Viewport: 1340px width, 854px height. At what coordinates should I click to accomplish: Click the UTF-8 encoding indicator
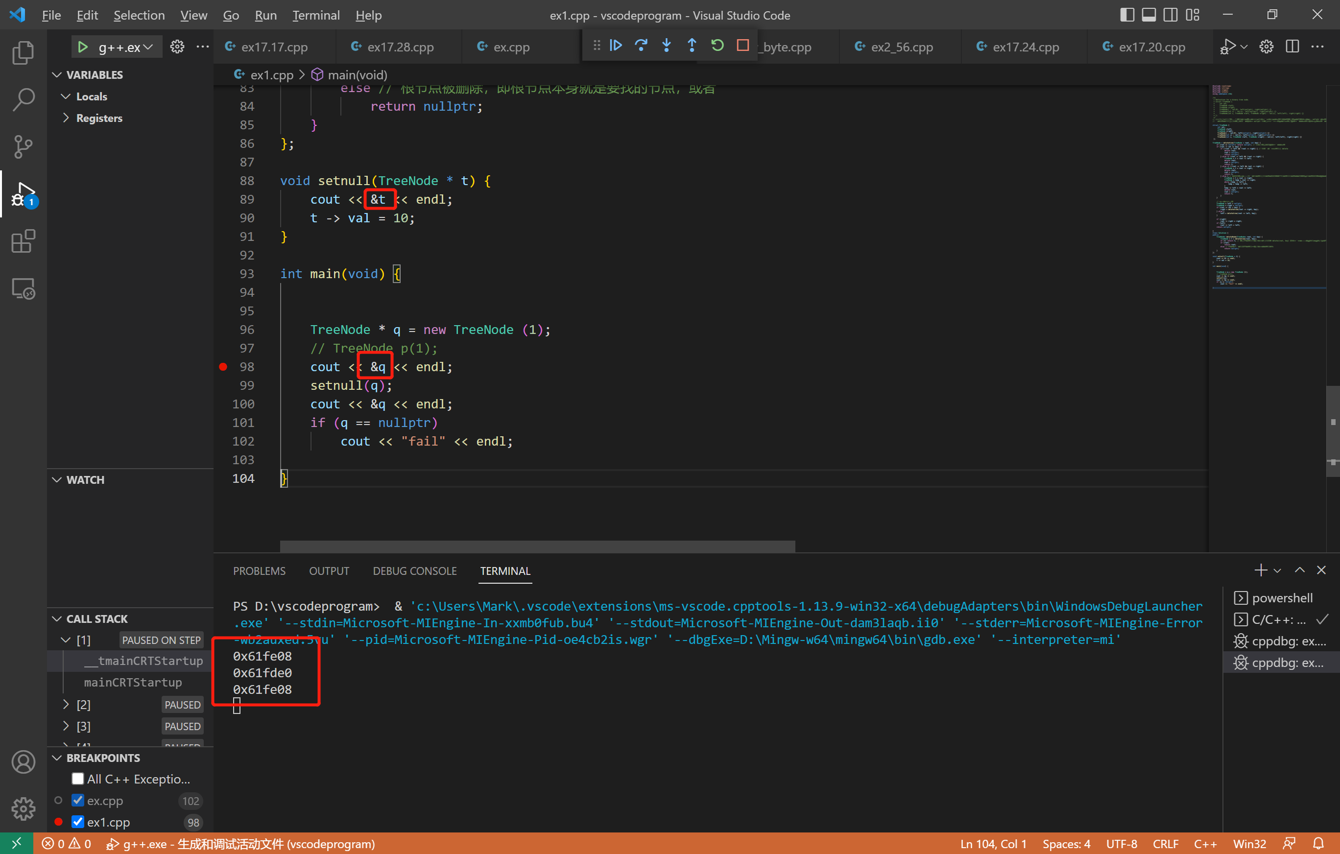(x=1121, y=843)
